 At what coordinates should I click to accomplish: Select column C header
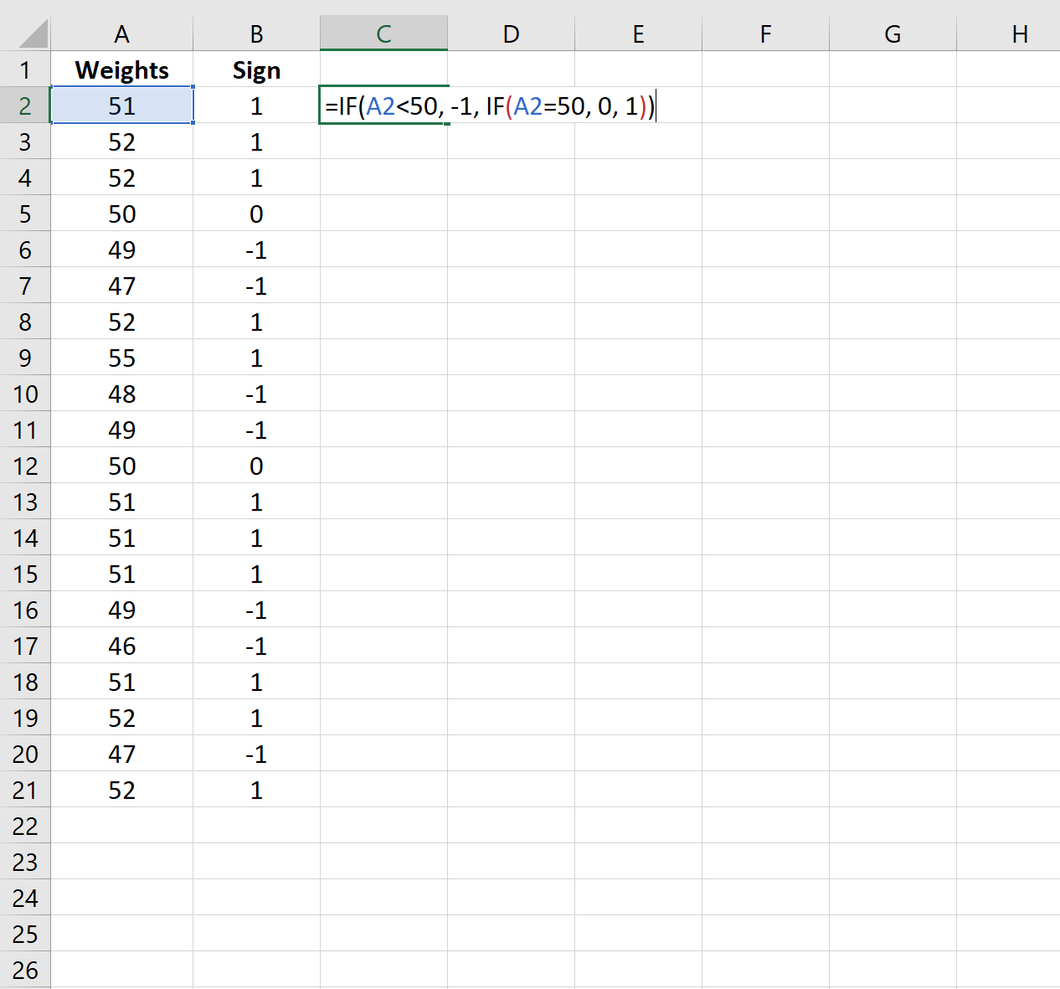(x=383, y=33)
